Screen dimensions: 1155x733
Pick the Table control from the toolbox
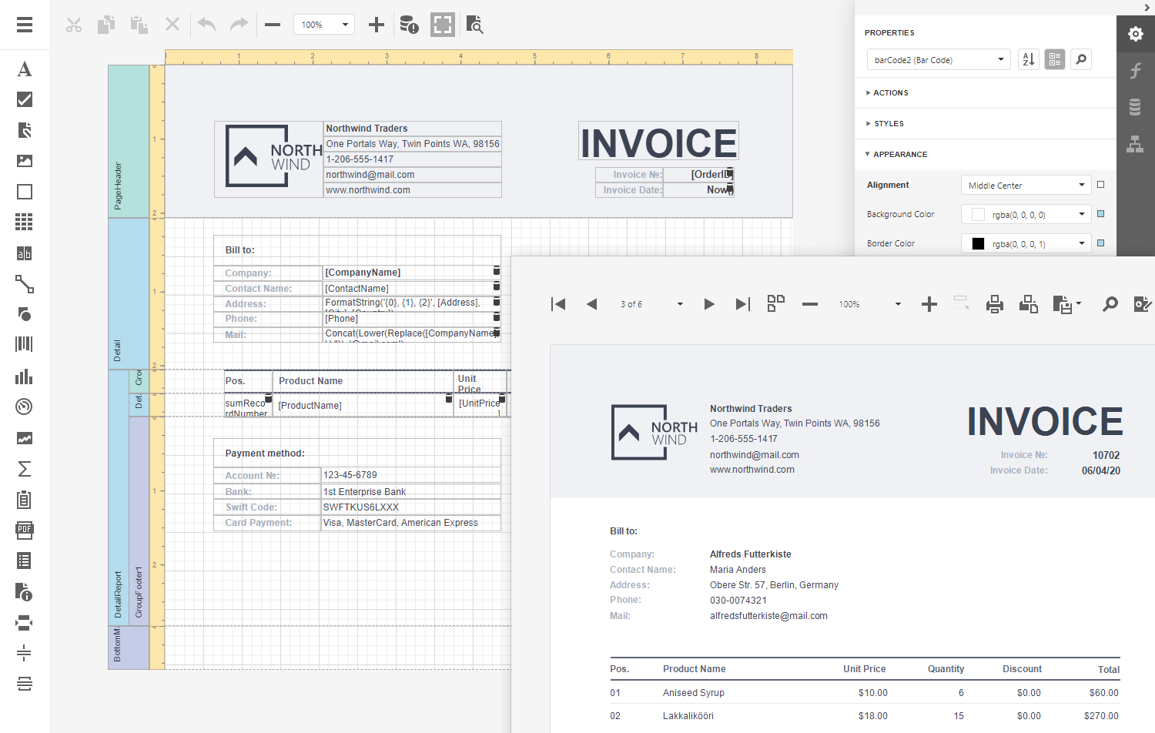(25, 223)
